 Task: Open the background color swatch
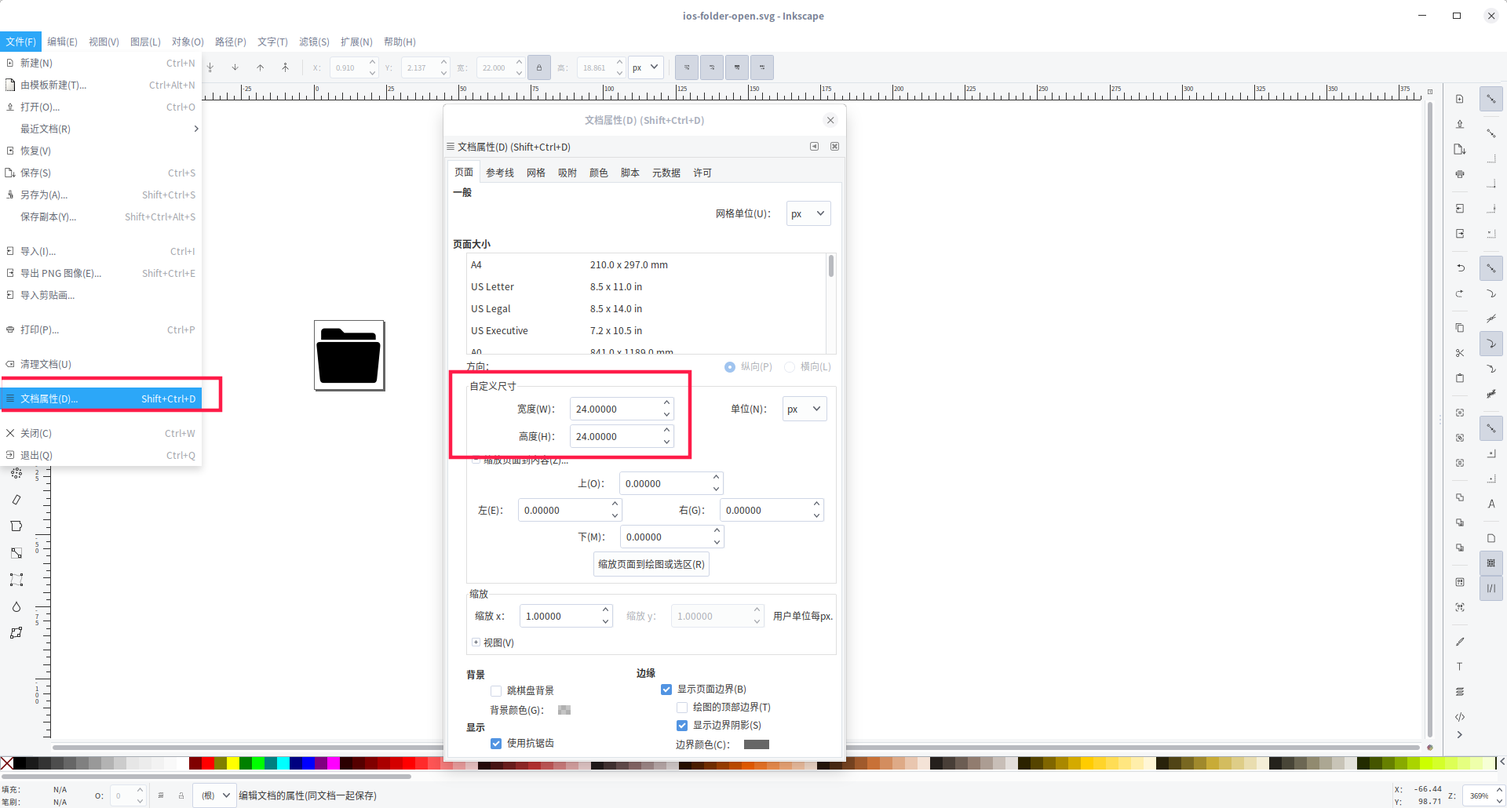click(564, 710)
